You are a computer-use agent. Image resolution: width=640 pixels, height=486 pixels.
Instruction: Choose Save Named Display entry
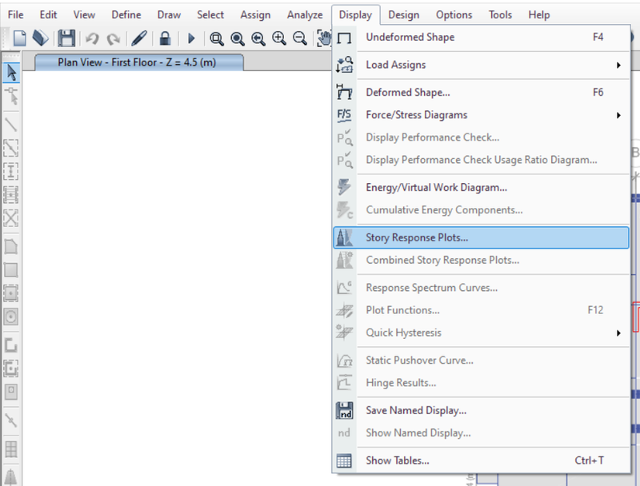482,410
